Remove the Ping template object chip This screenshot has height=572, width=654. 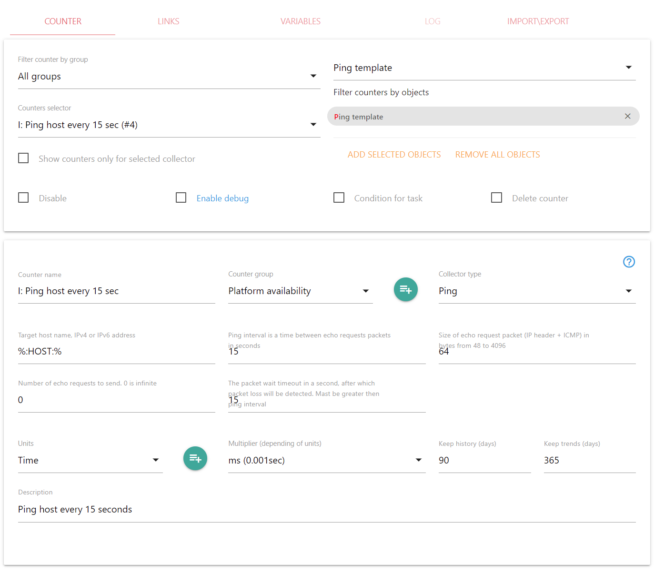click(x=627, y=116)
